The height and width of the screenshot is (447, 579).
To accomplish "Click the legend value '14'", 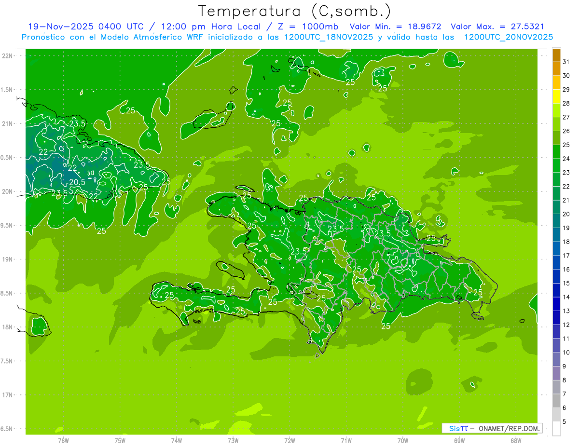I will tap(566, 297).
